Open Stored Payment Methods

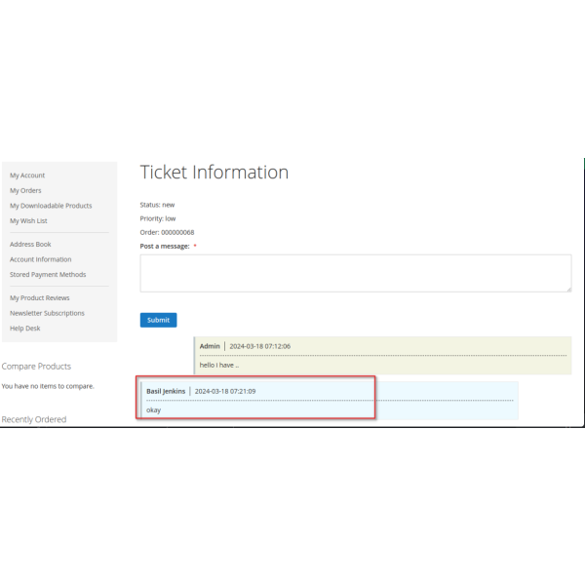click(x=48, y=275)
